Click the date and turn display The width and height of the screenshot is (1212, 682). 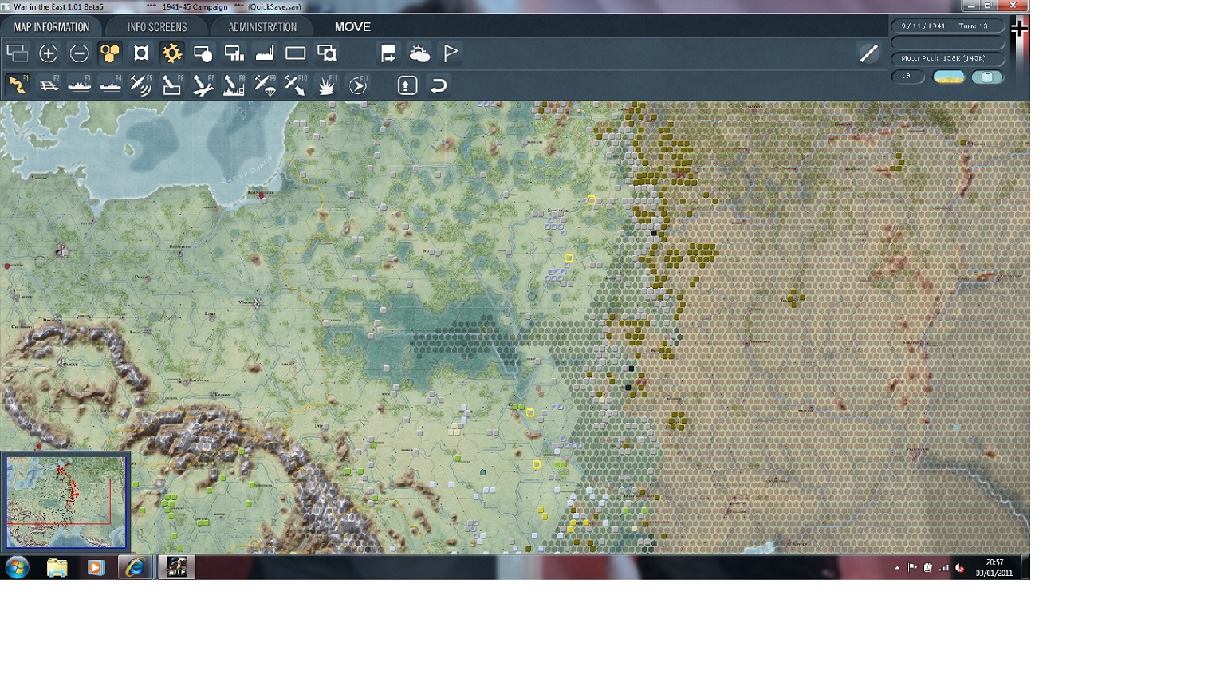[x=947, y=26]
